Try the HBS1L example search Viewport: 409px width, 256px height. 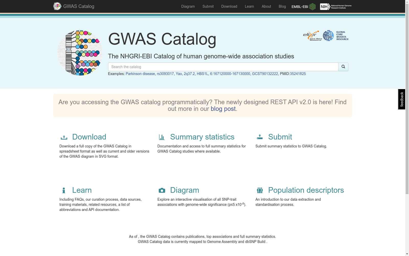[x=202, y=74]
